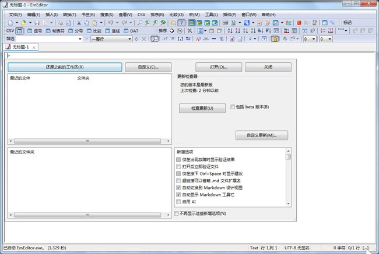Click the red record macro icon
The height and width of the screenshot is (254, 379).
[299, 23]
